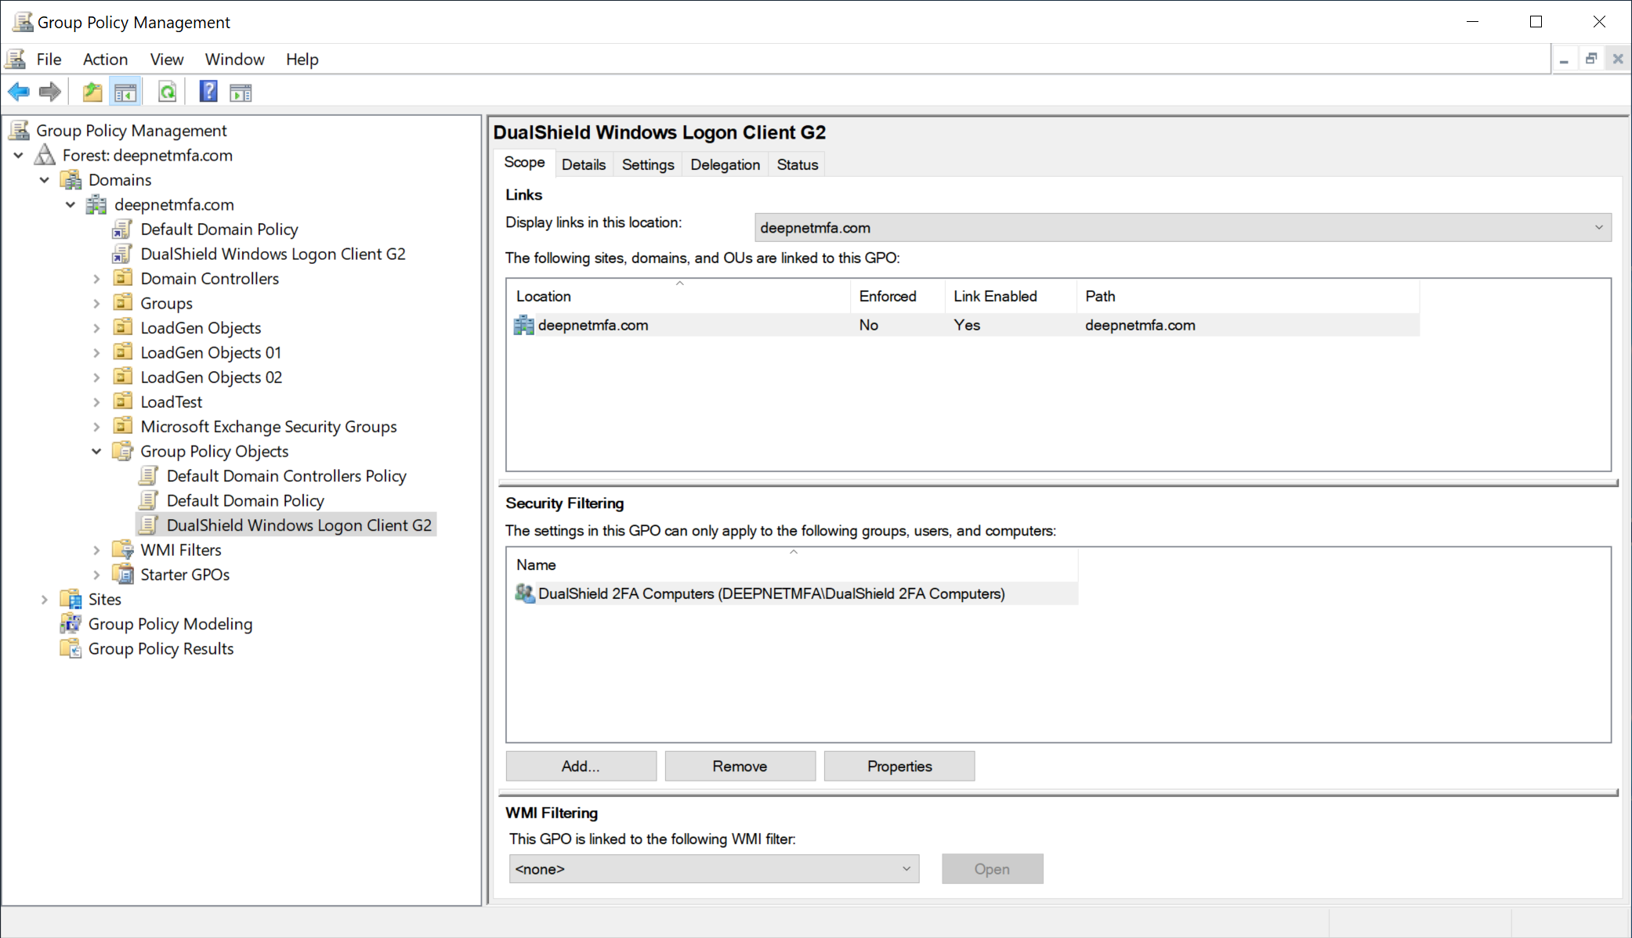Toggle Show/Hide Action Pane icon
Viewport: 1632px width, 938px height.
[241, 92]
